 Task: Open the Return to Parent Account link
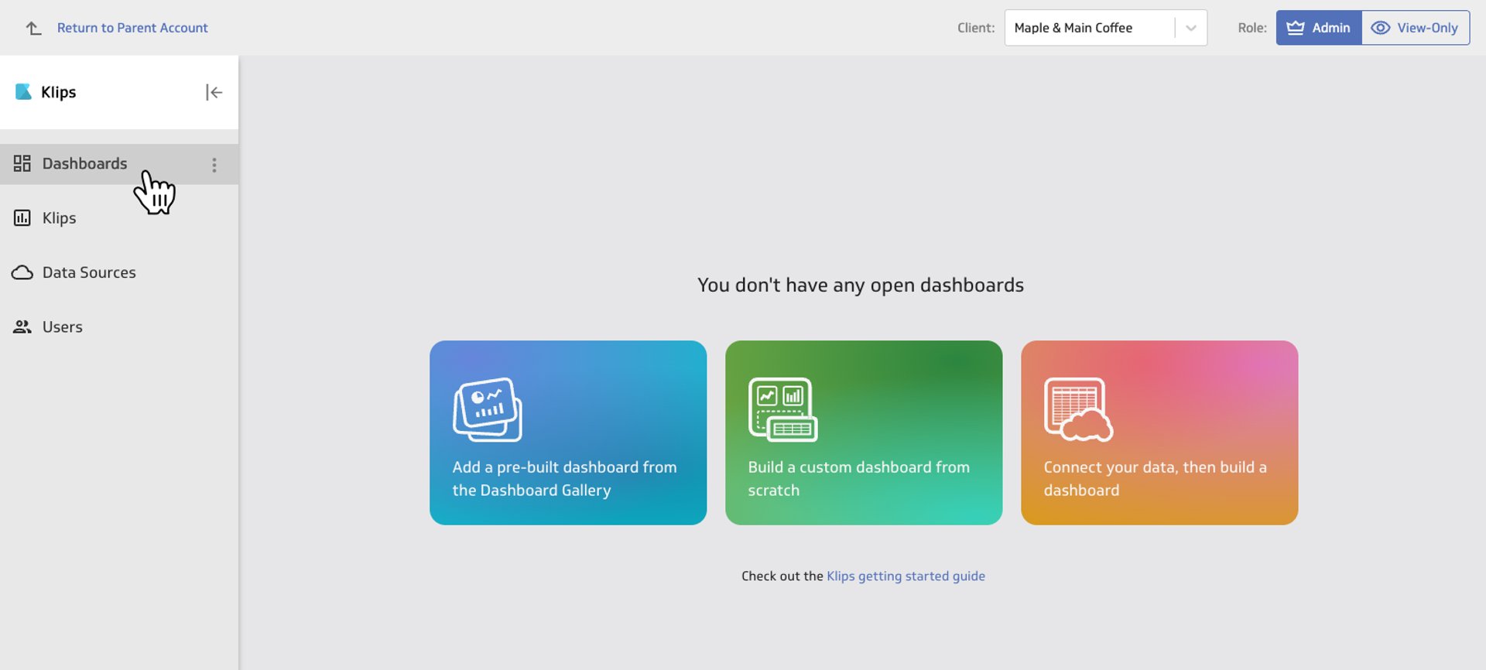[132, 28]
